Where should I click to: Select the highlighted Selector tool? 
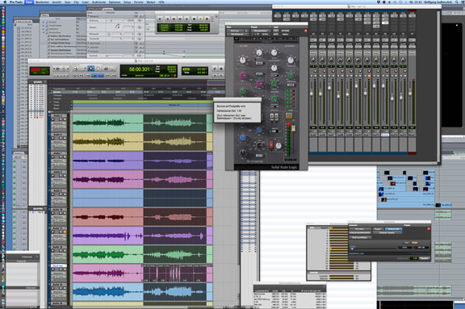(x=90, y=69)
